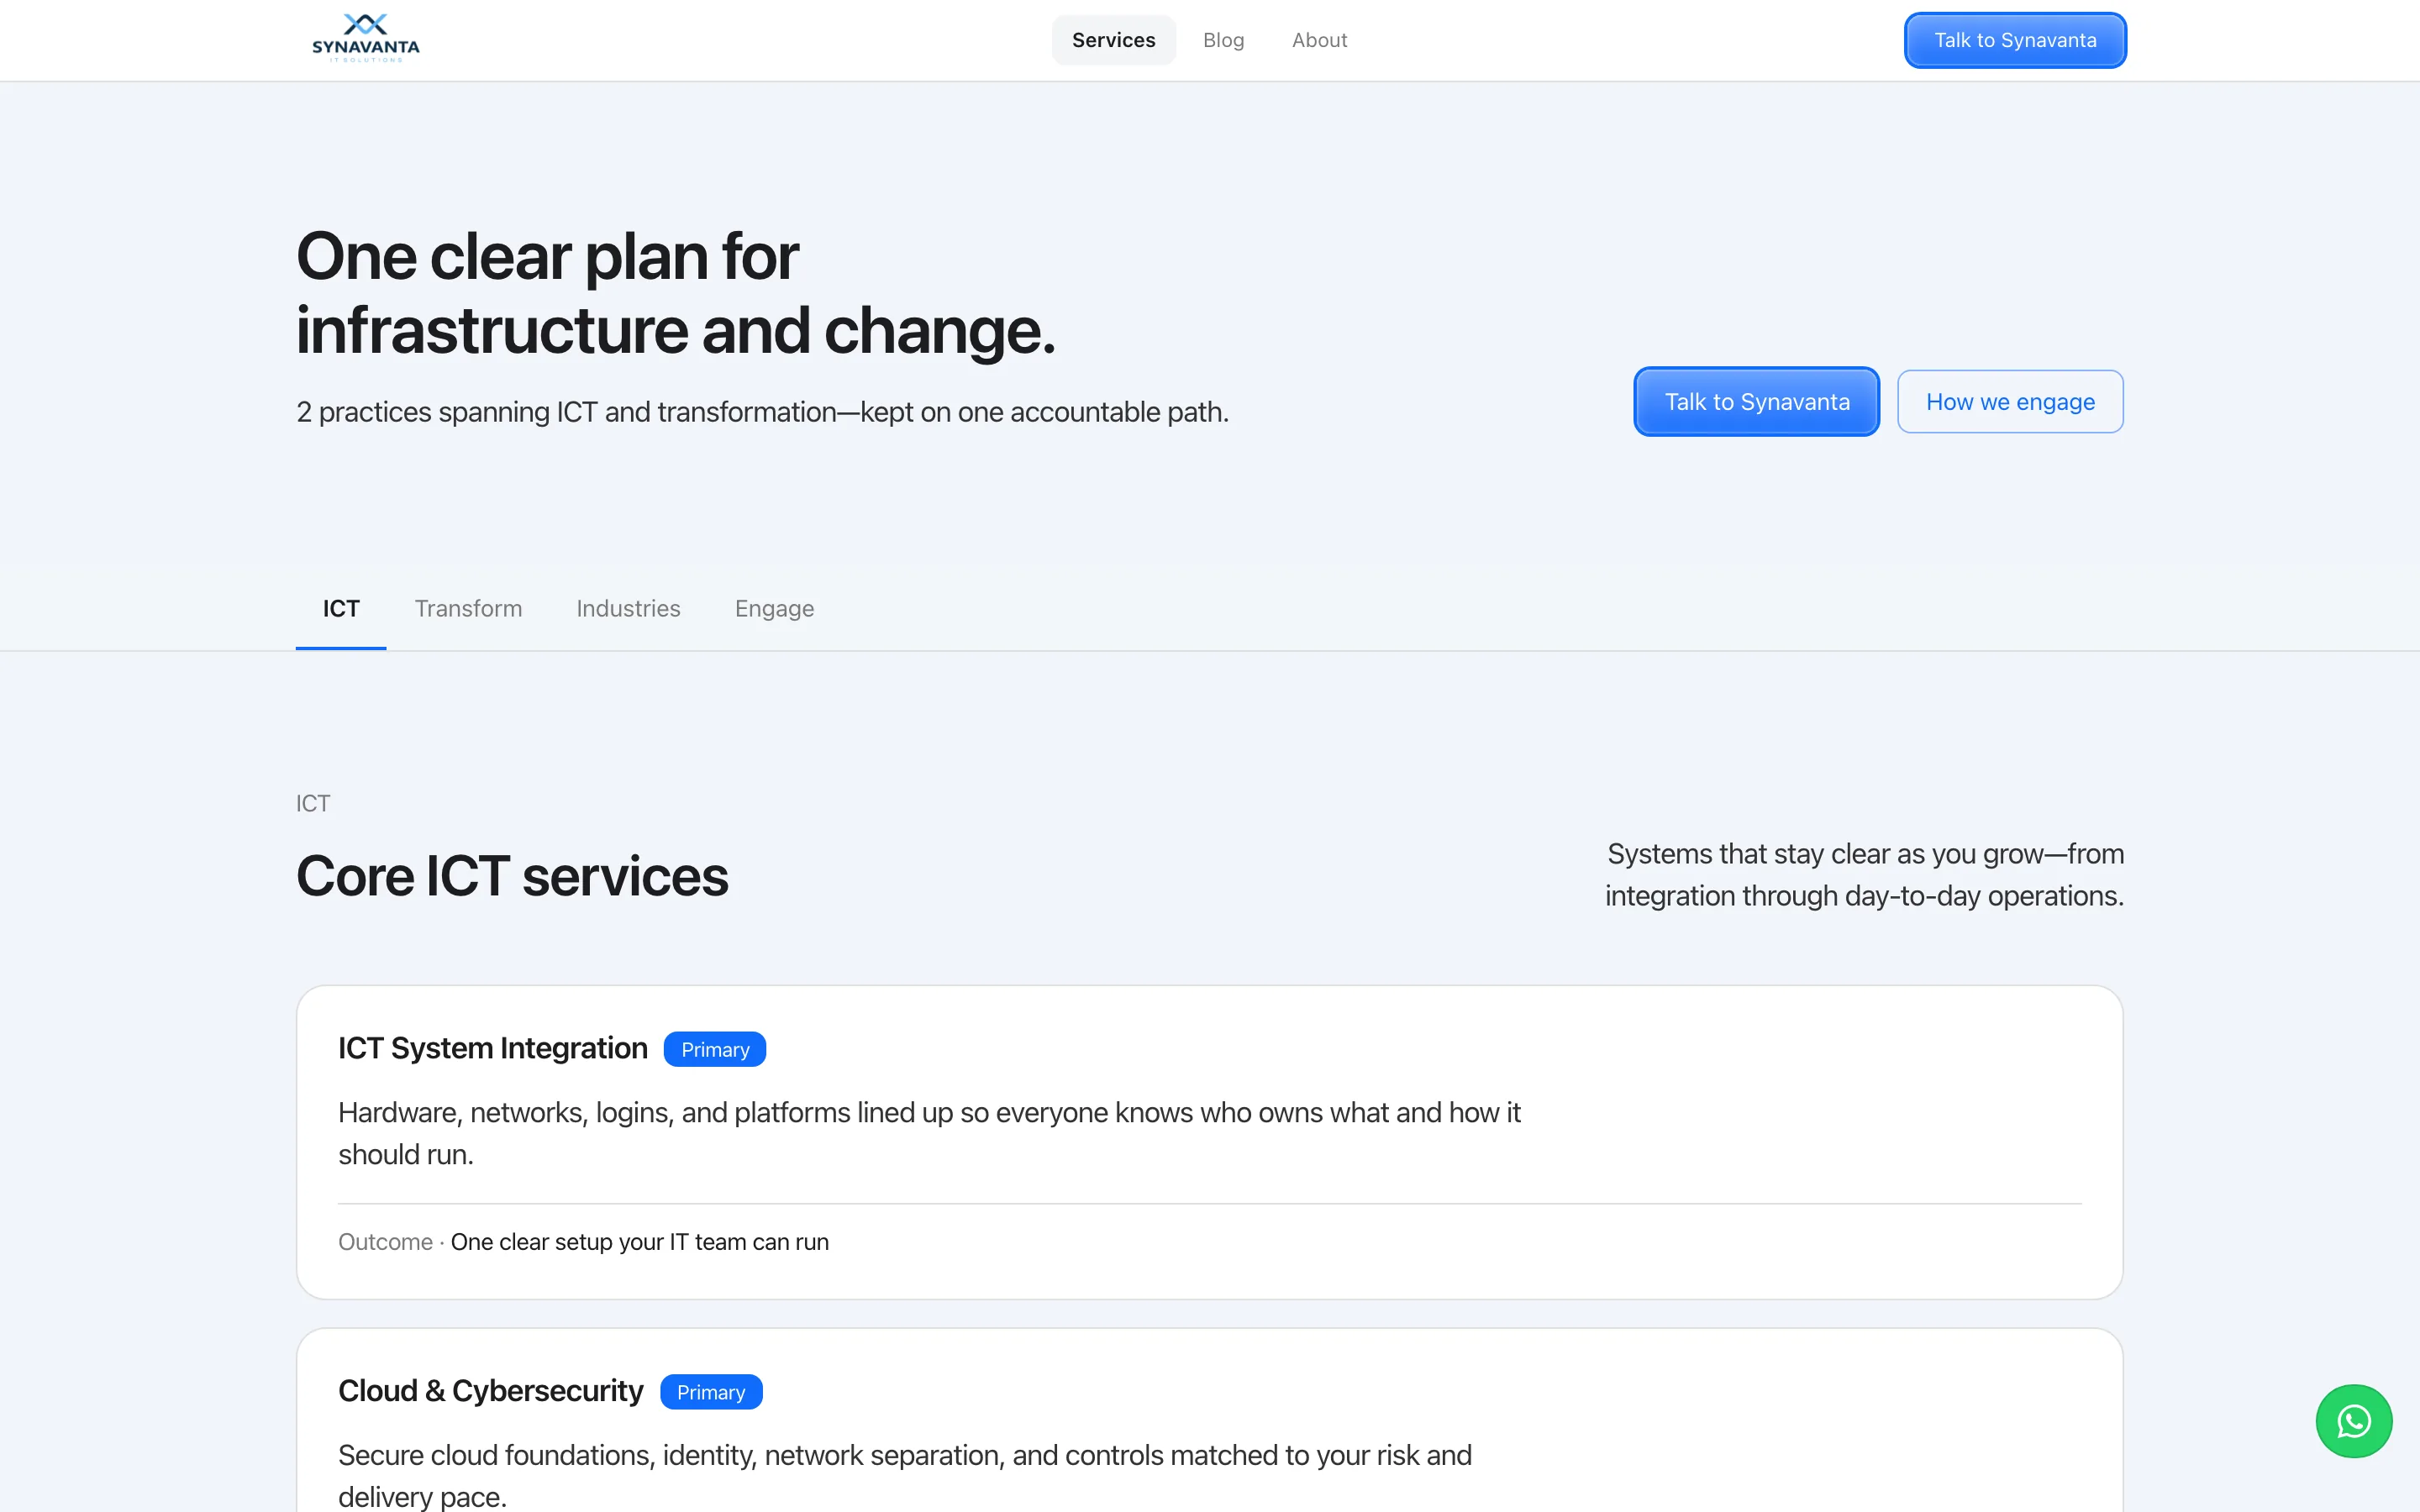Open How we engage

point(2010,402)
